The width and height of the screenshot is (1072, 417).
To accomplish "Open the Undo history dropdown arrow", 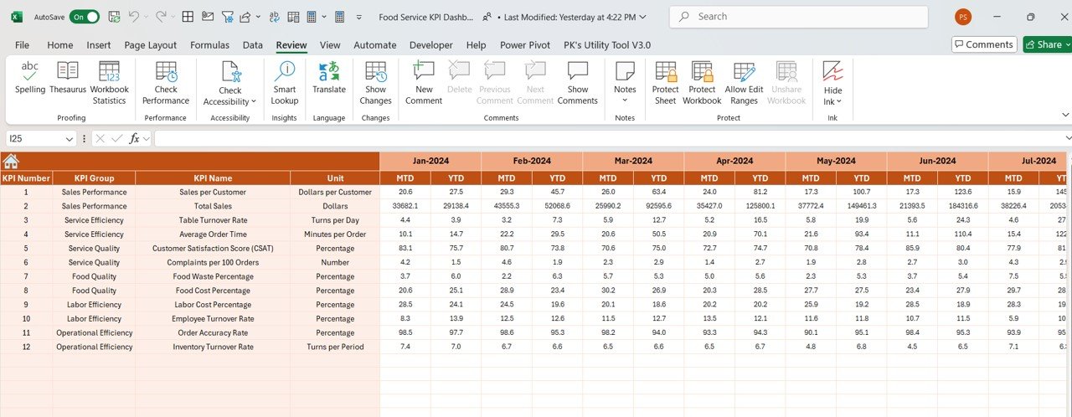I will coord(146,17).
